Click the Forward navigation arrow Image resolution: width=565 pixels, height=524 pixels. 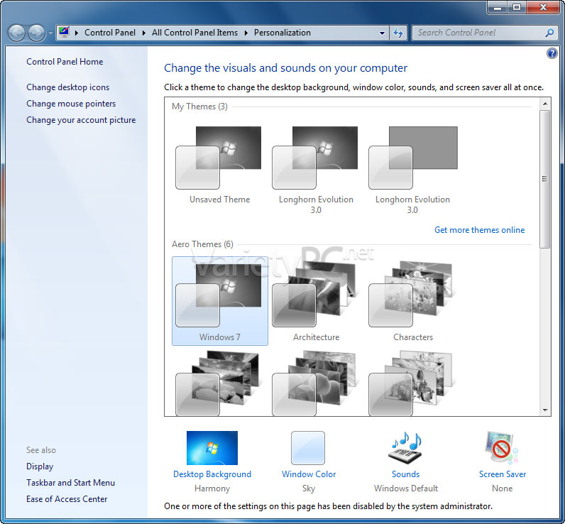click(x=36, y=33)
